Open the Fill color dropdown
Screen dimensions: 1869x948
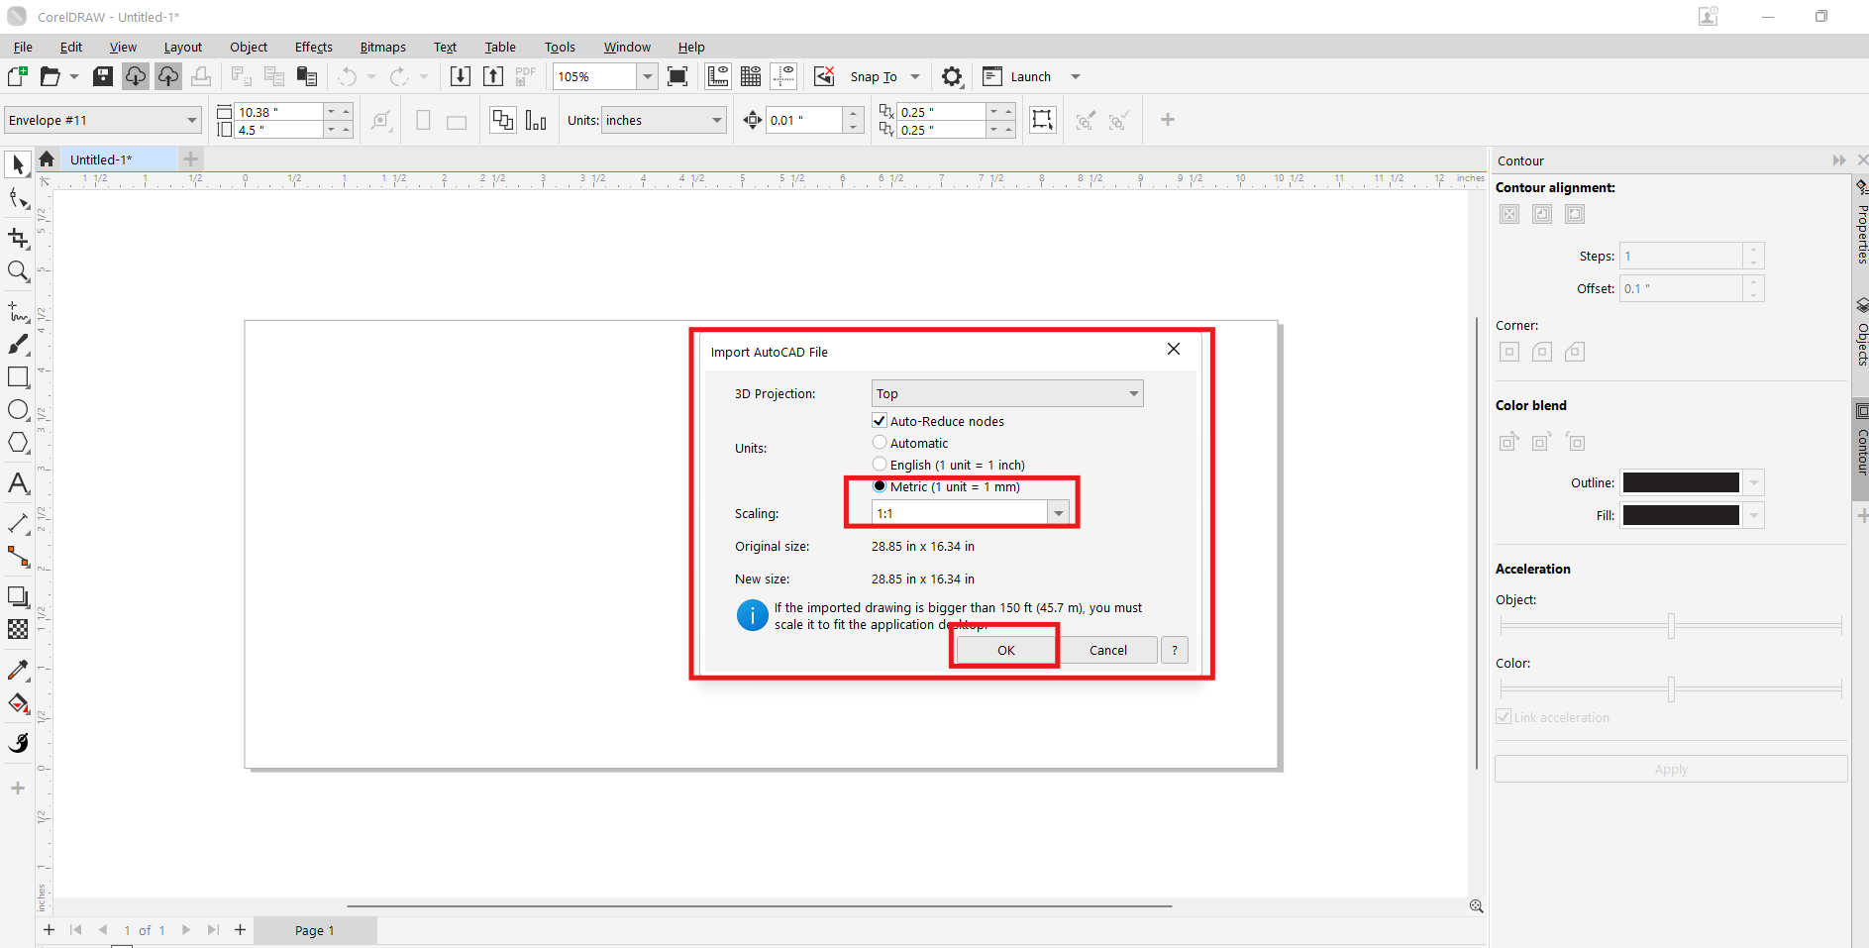[x=1754, y=515]
